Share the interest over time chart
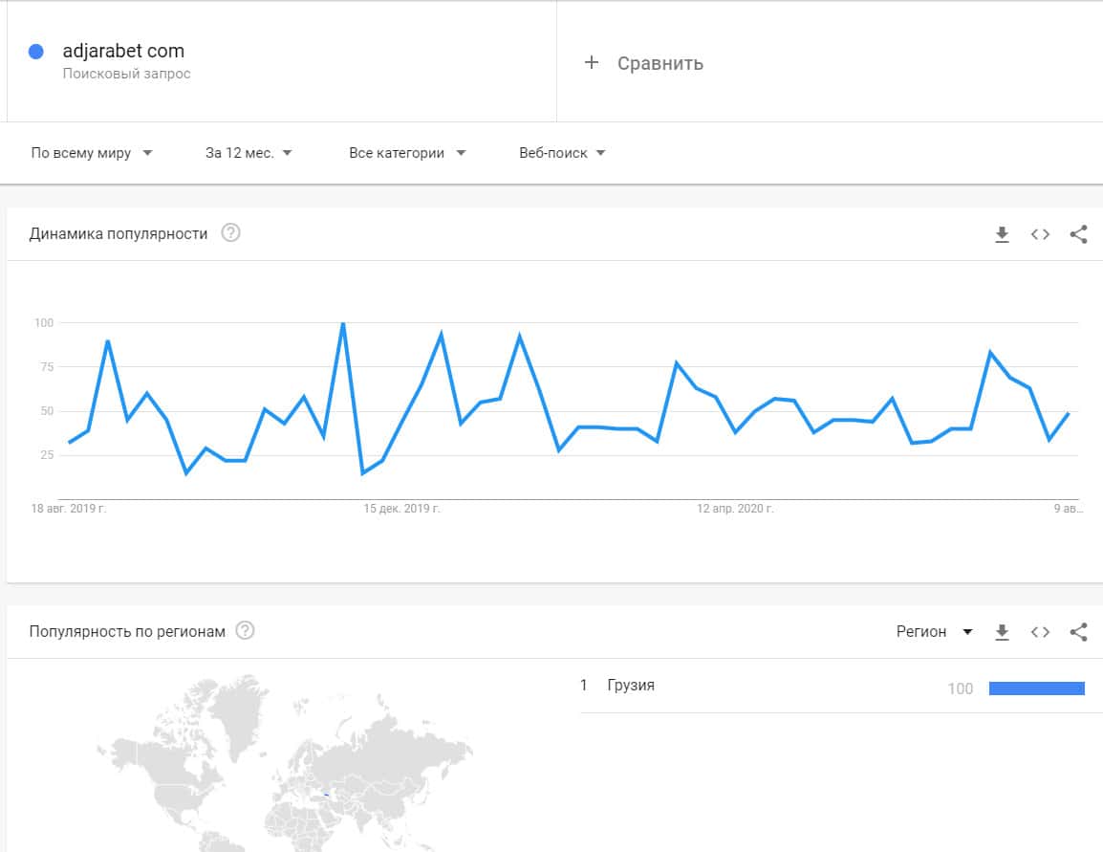 point(1078,234)
